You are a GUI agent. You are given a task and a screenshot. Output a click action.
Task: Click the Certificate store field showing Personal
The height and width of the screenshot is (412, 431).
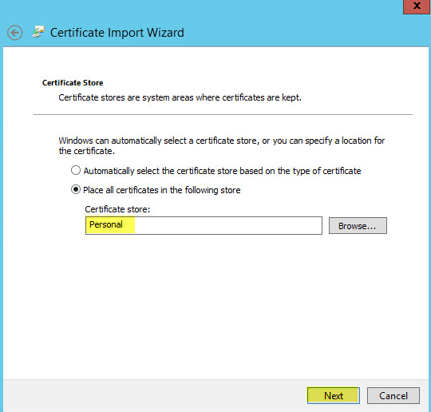pos(204,225)
